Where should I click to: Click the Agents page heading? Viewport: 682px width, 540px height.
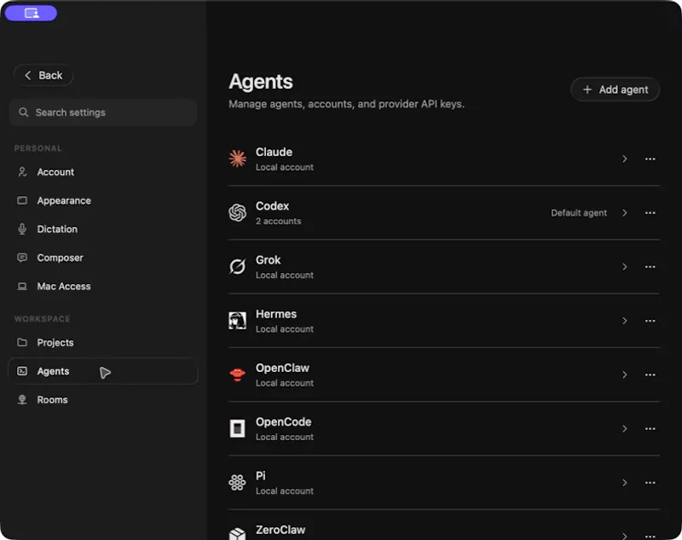[x=261, y=82]
